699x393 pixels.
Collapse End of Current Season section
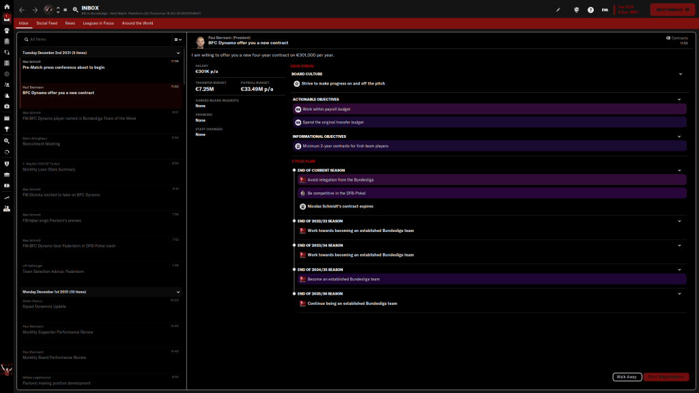[680, 170]
